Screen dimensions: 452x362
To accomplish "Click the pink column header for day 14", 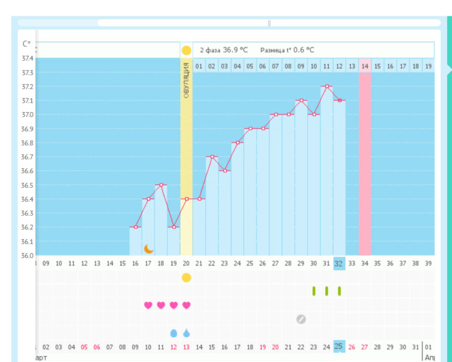I will 365,66.
